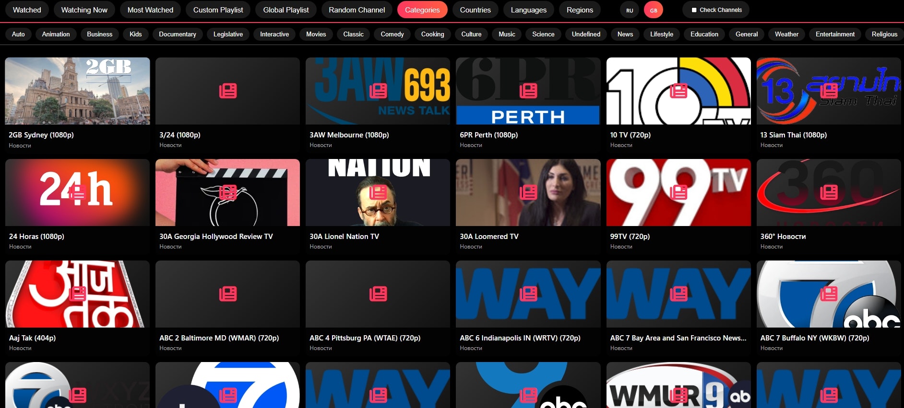
Task: Click the '30A Loomered TV' title
Action: pyautogui.click(x=489, y=237)
